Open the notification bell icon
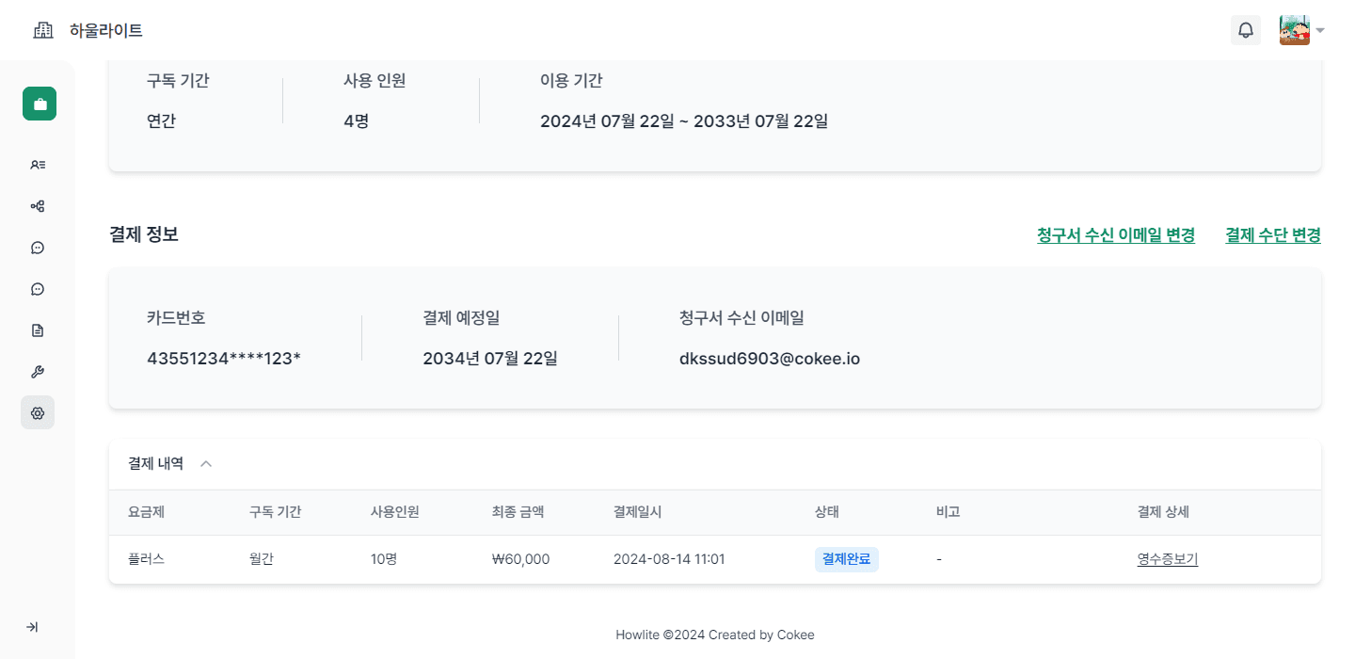 [1246, 29]
